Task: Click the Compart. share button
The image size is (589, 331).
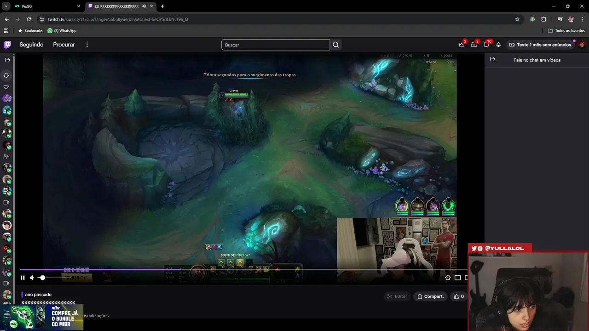Action: point(431,297)
